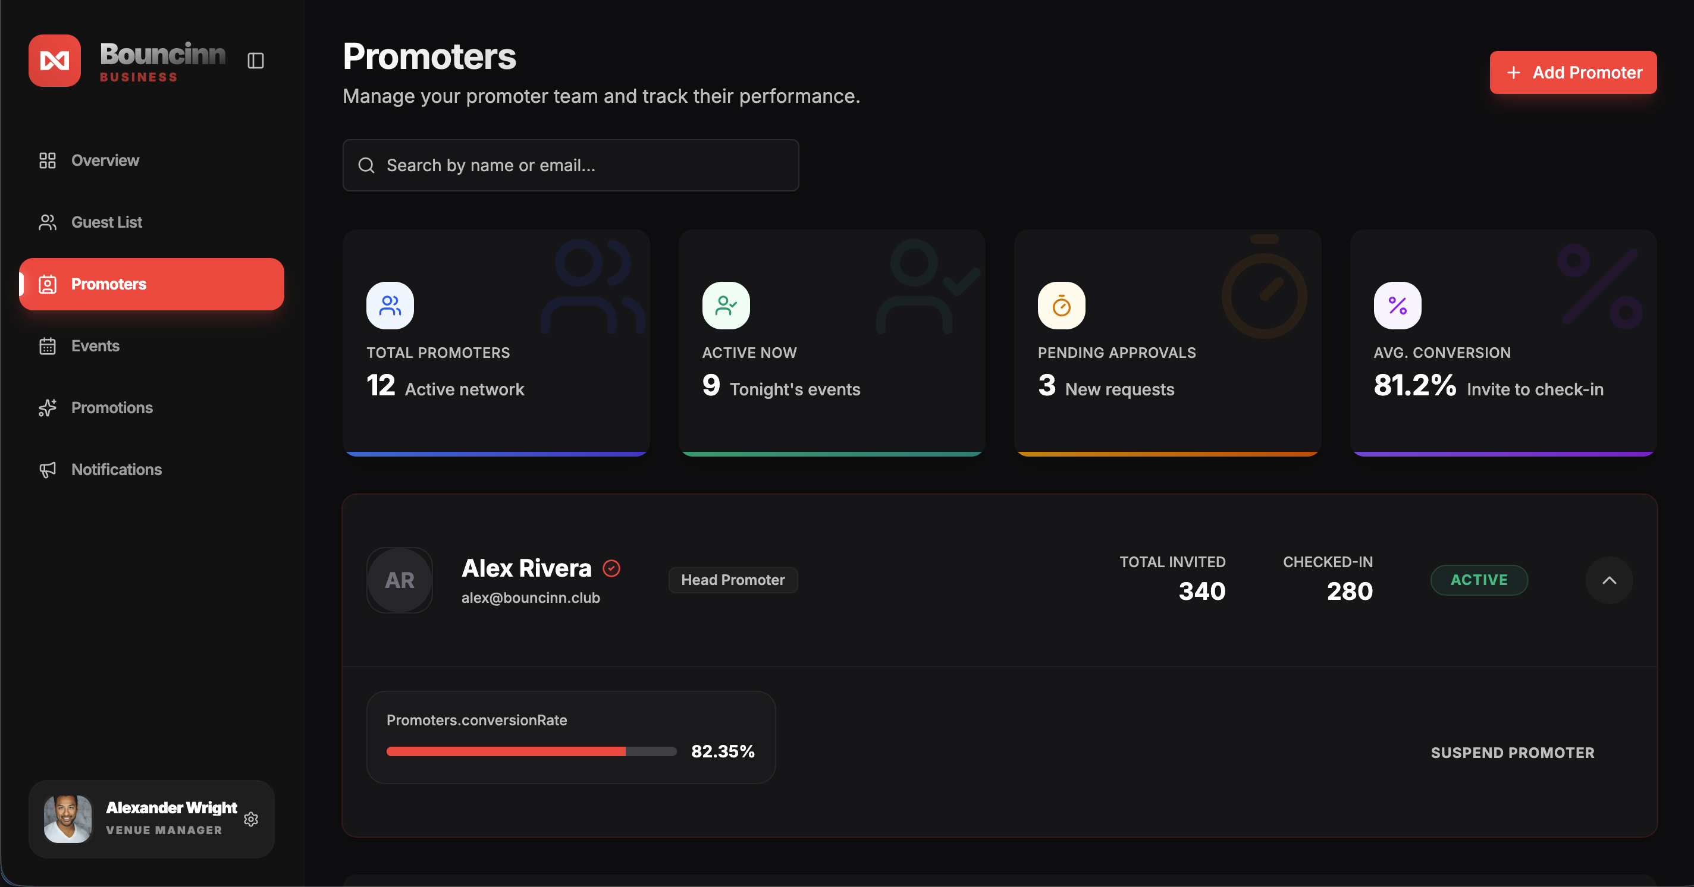The height and width of the screenshot is (887, 1694).
Task: Open Notifications from the sidebar
Action: tap(117, 469)
